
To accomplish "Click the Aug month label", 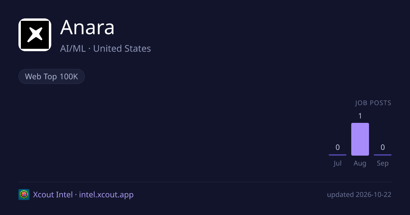I will 360,163.
